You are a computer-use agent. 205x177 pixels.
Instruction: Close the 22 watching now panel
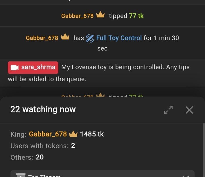click(189, 110)
